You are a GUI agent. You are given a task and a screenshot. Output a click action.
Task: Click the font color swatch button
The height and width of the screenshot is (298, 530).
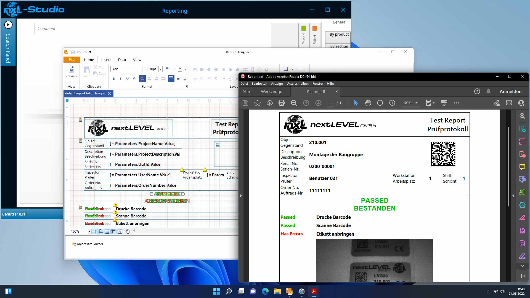click(x=180, y=69)
